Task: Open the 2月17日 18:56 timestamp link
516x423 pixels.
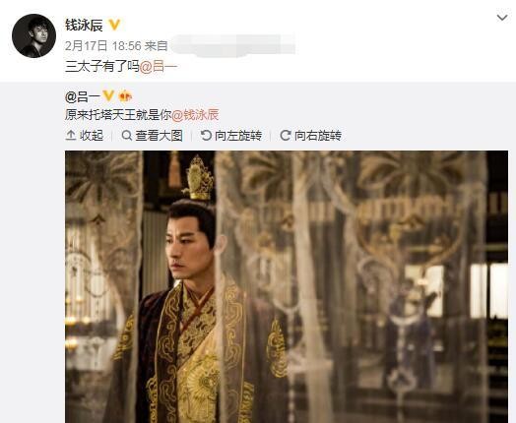Action: coord(103,45)
